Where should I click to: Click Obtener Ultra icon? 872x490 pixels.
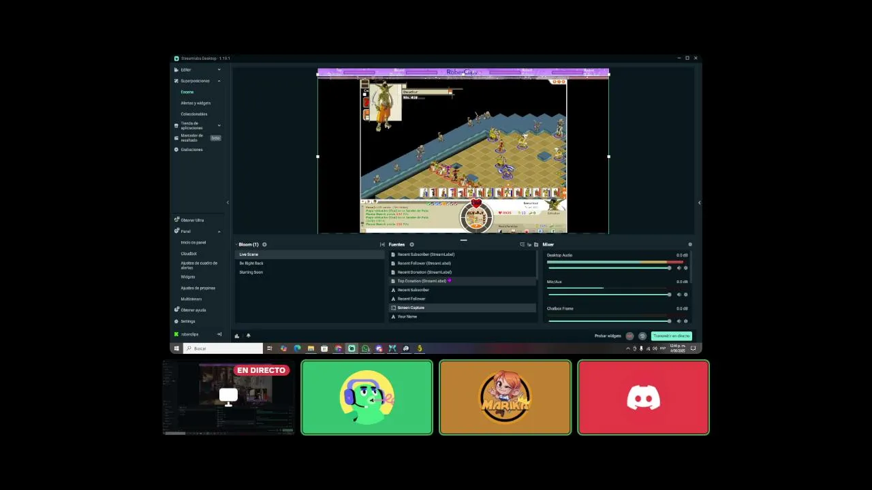(176, 220)
